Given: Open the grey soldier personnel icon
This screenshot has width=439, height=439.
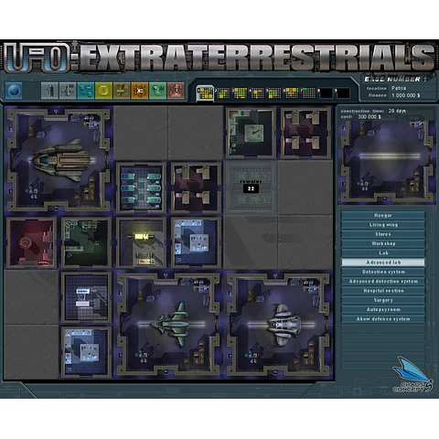Looking at the screenshot, I should [x=49, y=91].
